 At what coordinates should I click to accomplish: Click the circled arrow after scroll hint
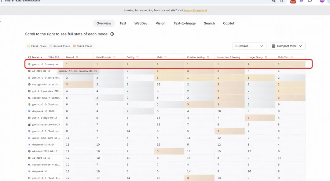coord(112,34)
